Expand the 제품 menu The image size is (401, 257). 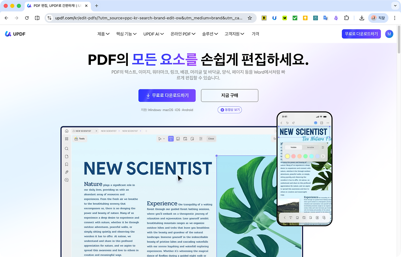[x=103, y=34]
